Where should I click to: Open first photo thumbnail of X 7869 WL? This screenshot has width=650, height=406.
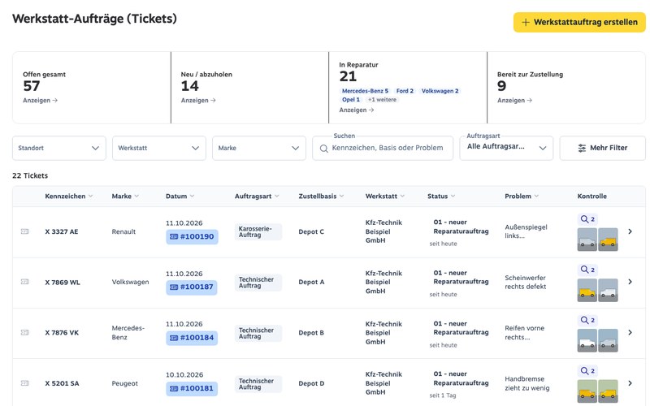(587, 290)
